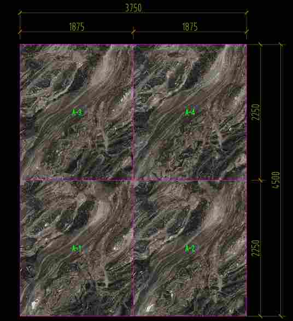293x321 pixels.
Task: Click the green A-4 panel label
Action: [x=190, y=112]
